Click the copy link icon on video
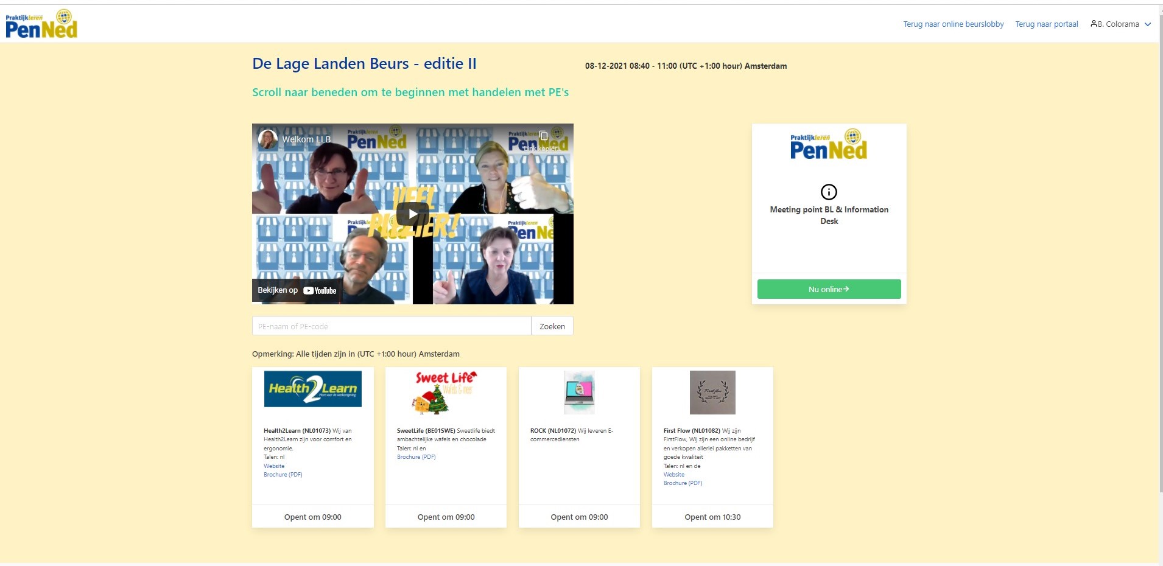This screenshot has height=566, width=1163. (x=543, y=136)
